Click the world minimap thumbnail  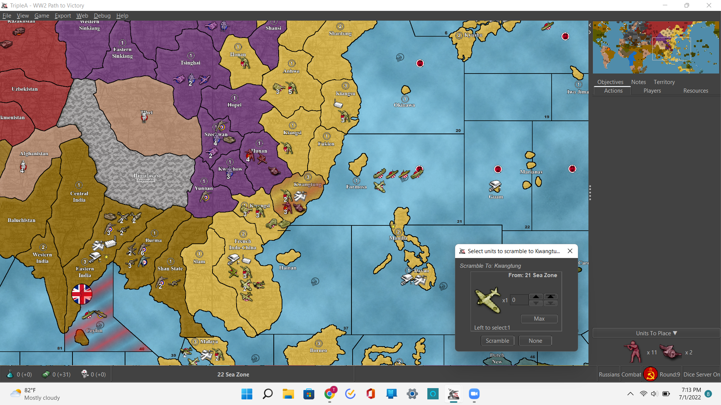point(655,47)
